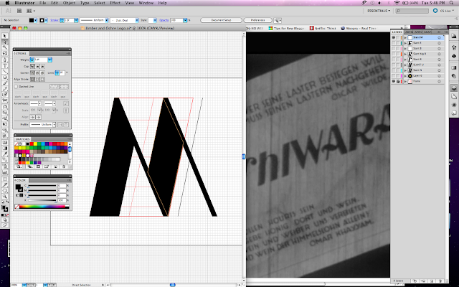Screen dimensions: 459x287
Task: Open the Essentials workspace switcher
Action: click(379, 11)
